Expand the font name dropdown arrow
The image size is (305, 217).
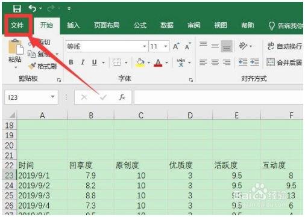point(145,46)
